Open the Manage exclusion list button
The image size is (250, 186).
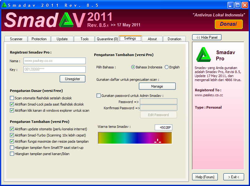click(x=157, y=86)
